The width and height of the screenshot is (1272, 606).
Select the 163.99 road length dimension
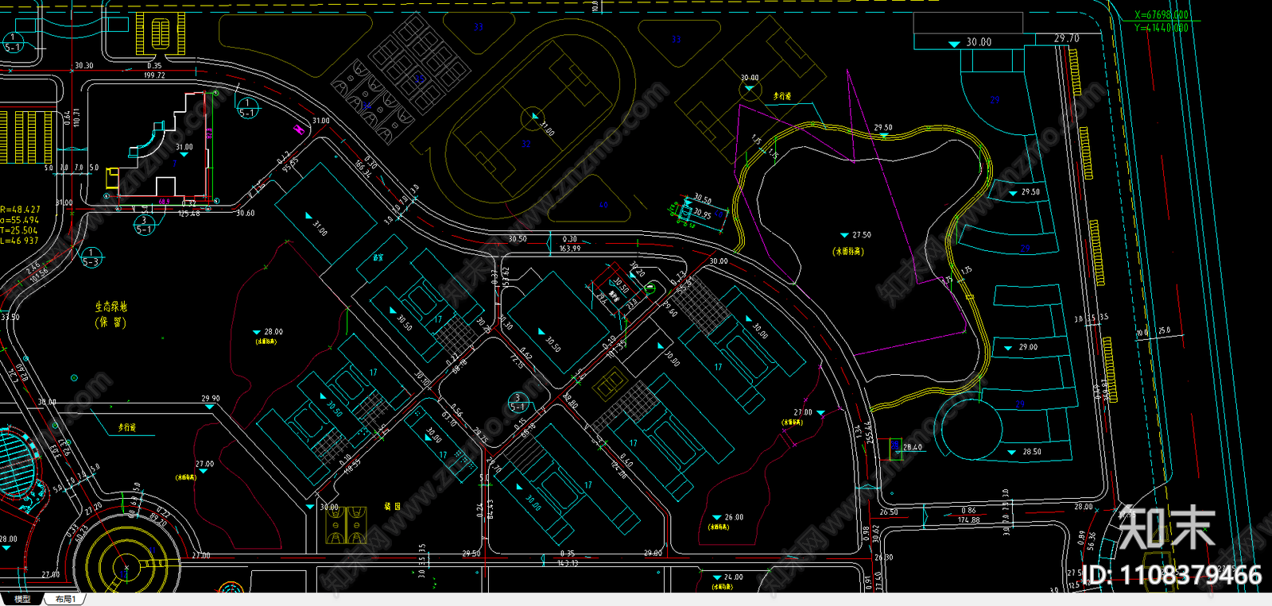[x=569, y=249]
